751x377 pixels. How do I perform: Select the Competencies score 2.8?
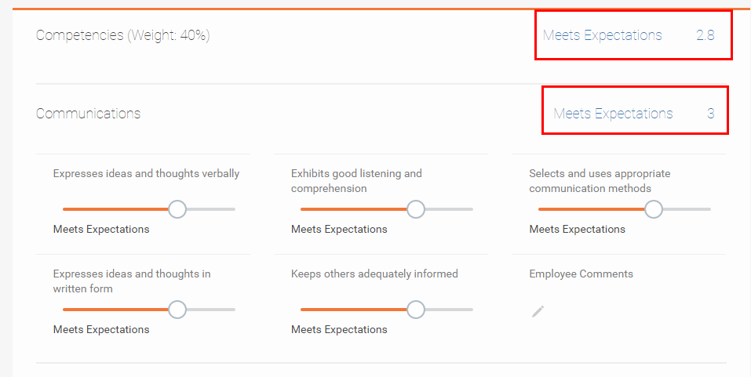(x=705, y=35)
